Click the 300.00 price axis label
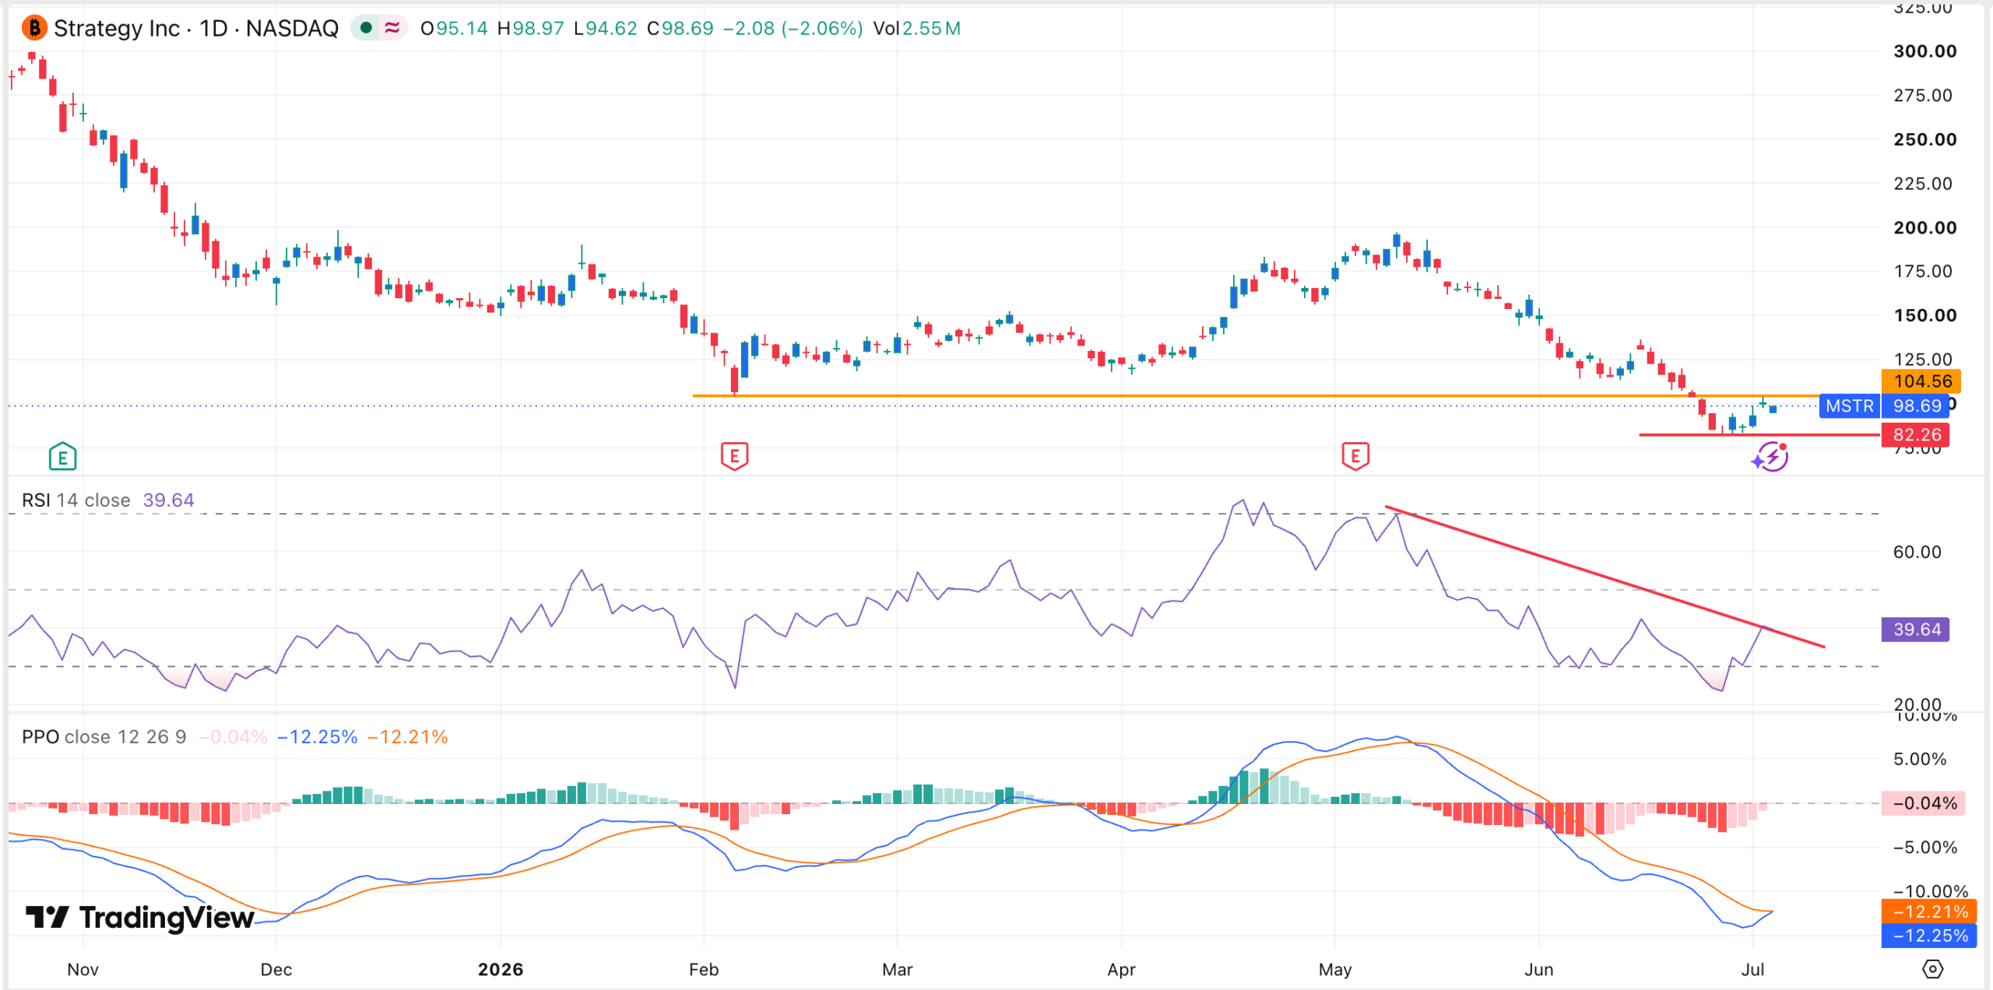1993x990 pixels. point(1924,51)
